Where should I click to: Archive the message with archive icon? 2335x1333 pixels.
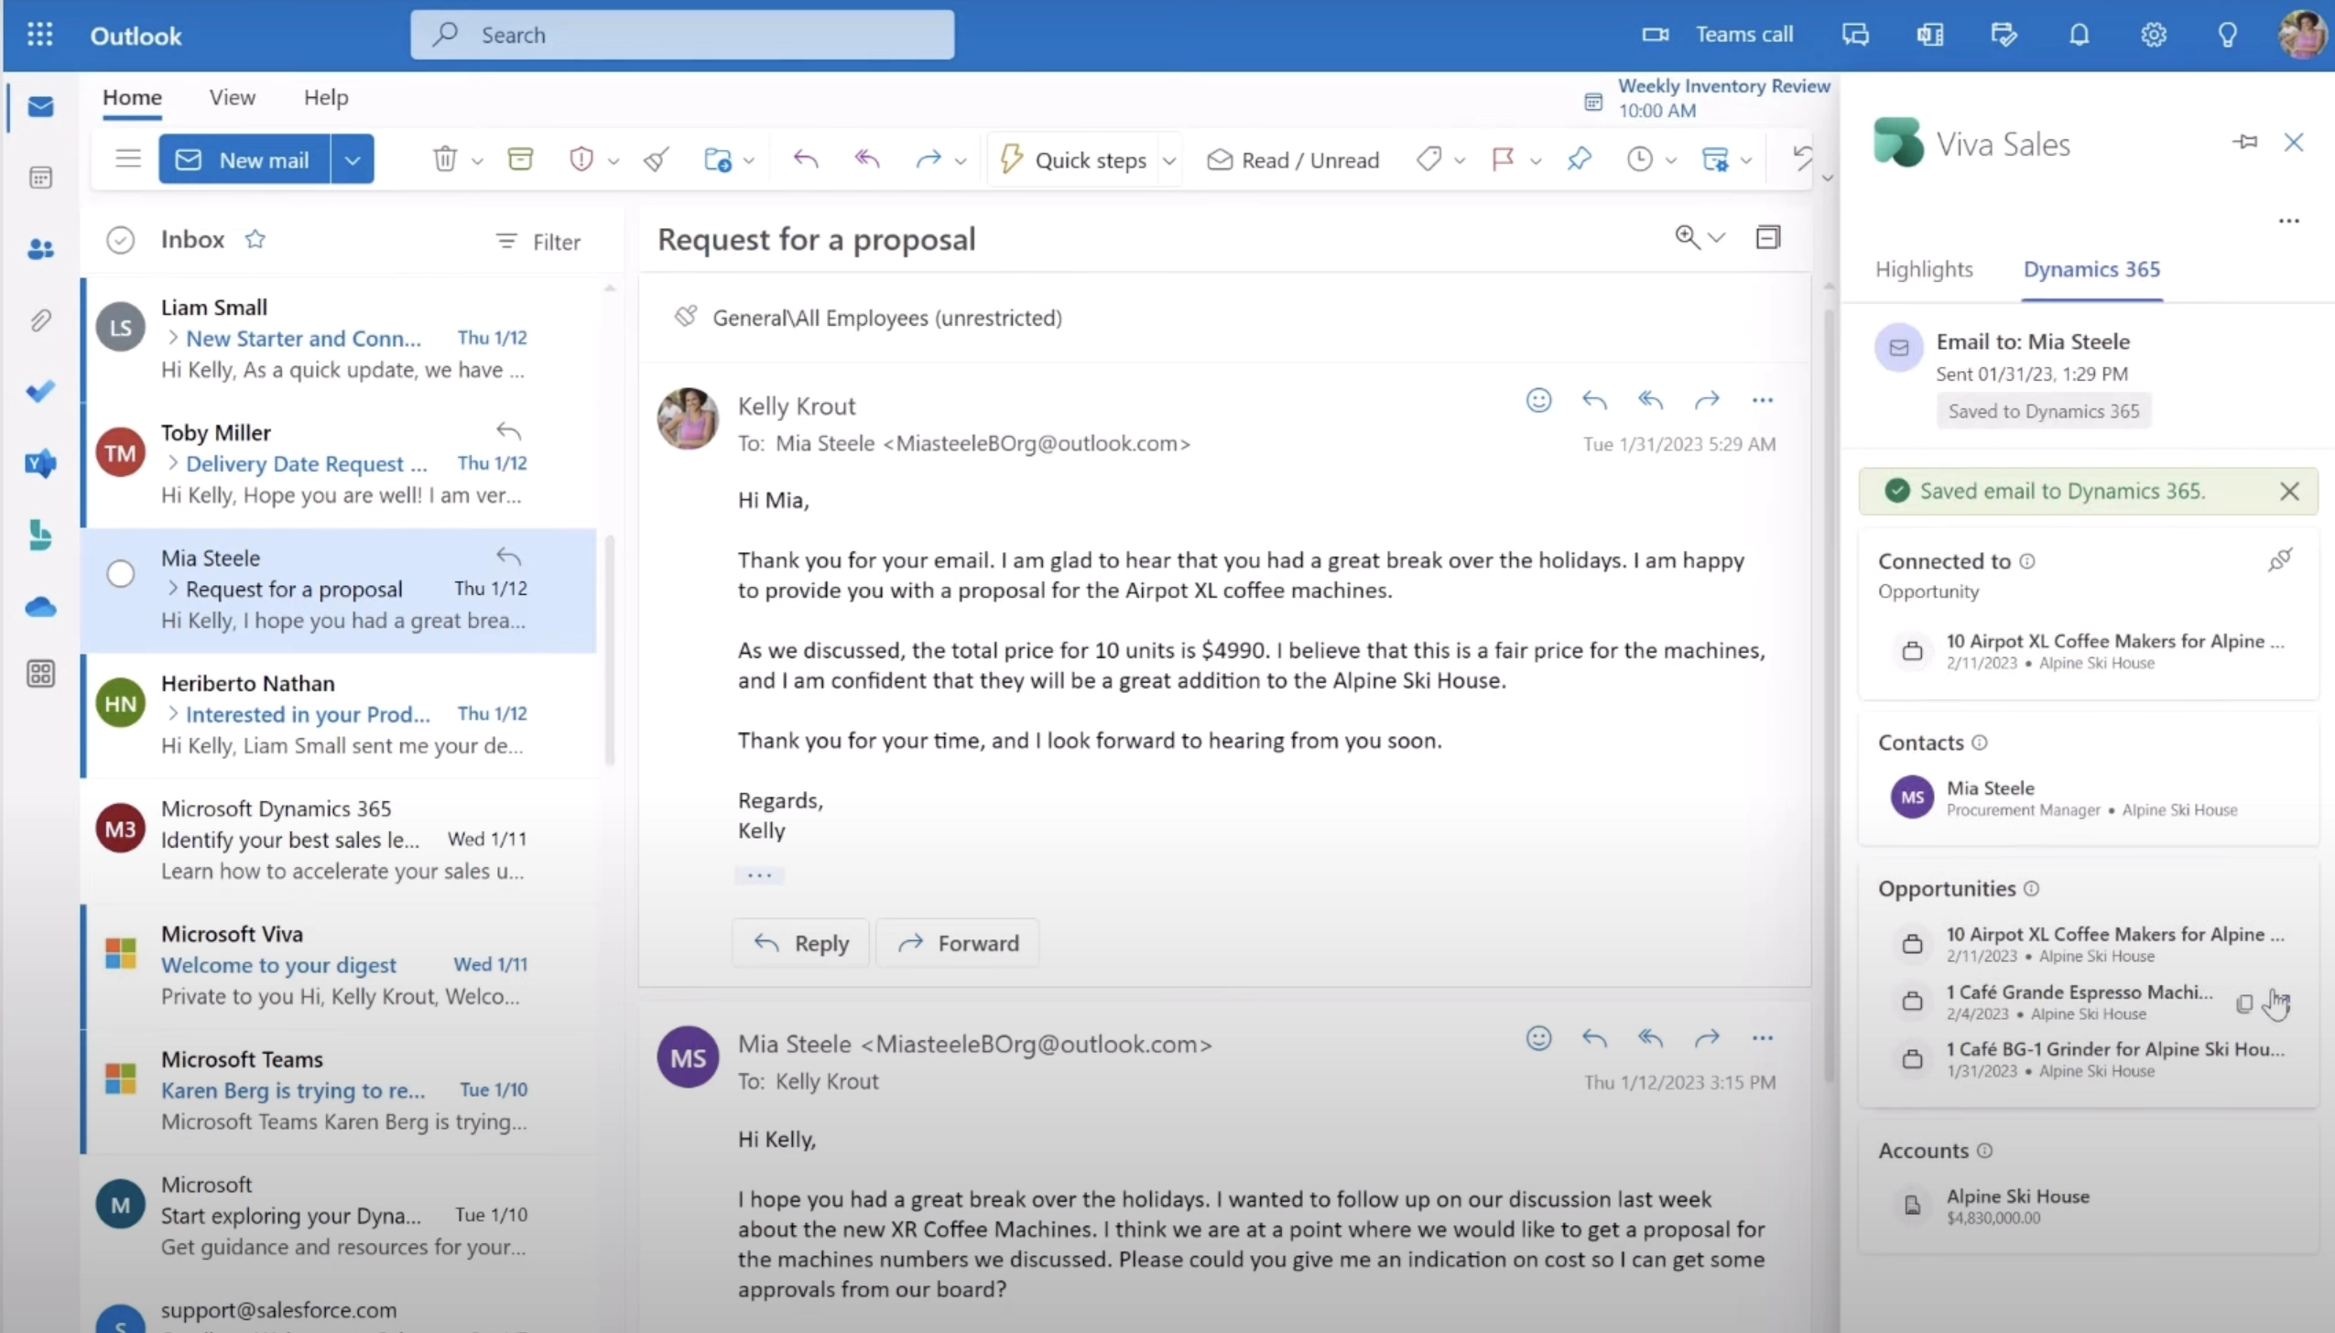pos(520,159)
